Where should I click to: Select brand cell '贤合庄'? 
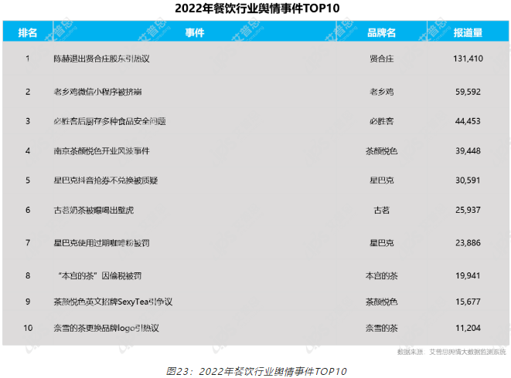click(x=381, y=59)
